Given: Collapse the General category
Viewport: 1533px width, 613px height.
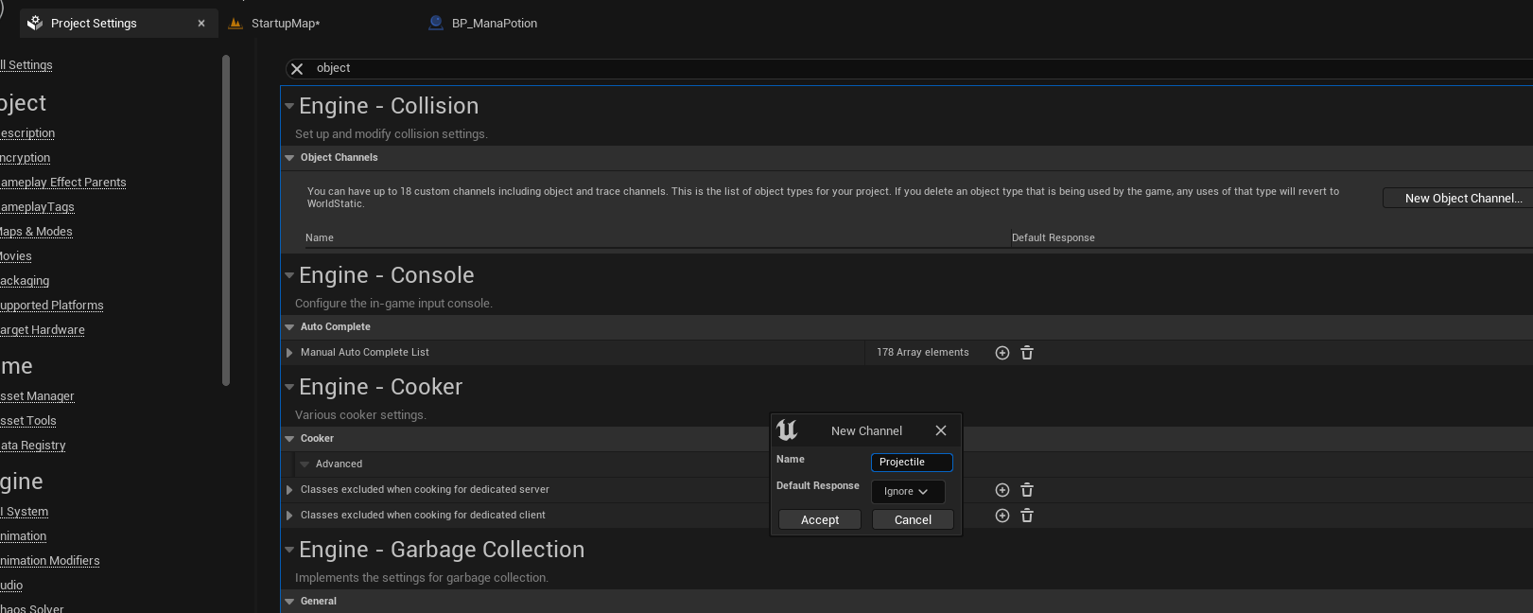Looking at the screenshot, I should (x=289, y=602).
